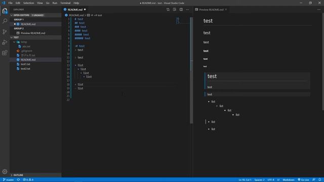
Task: Change the Markdown language mode
Action: [289, 180]
